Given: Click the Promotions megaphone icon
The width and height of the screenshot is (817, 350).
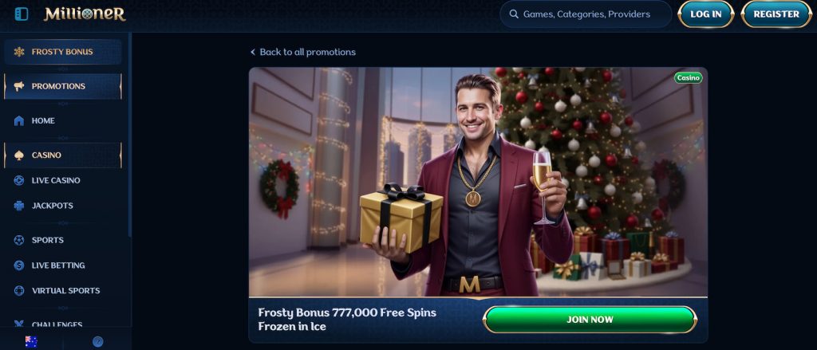Looking at the screenshot, I should 19,86.
